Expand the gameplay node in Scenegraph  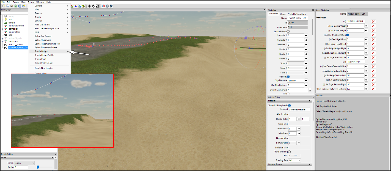click(2, 29)
